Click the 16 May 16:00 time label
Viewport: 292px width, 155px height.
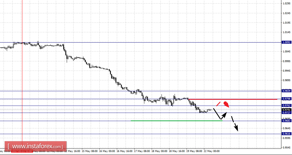[x=125, y=151]
